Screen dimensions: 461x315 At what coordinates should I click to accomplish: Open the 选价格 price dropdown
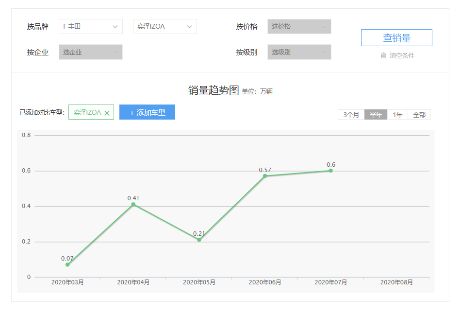point(299,27)
